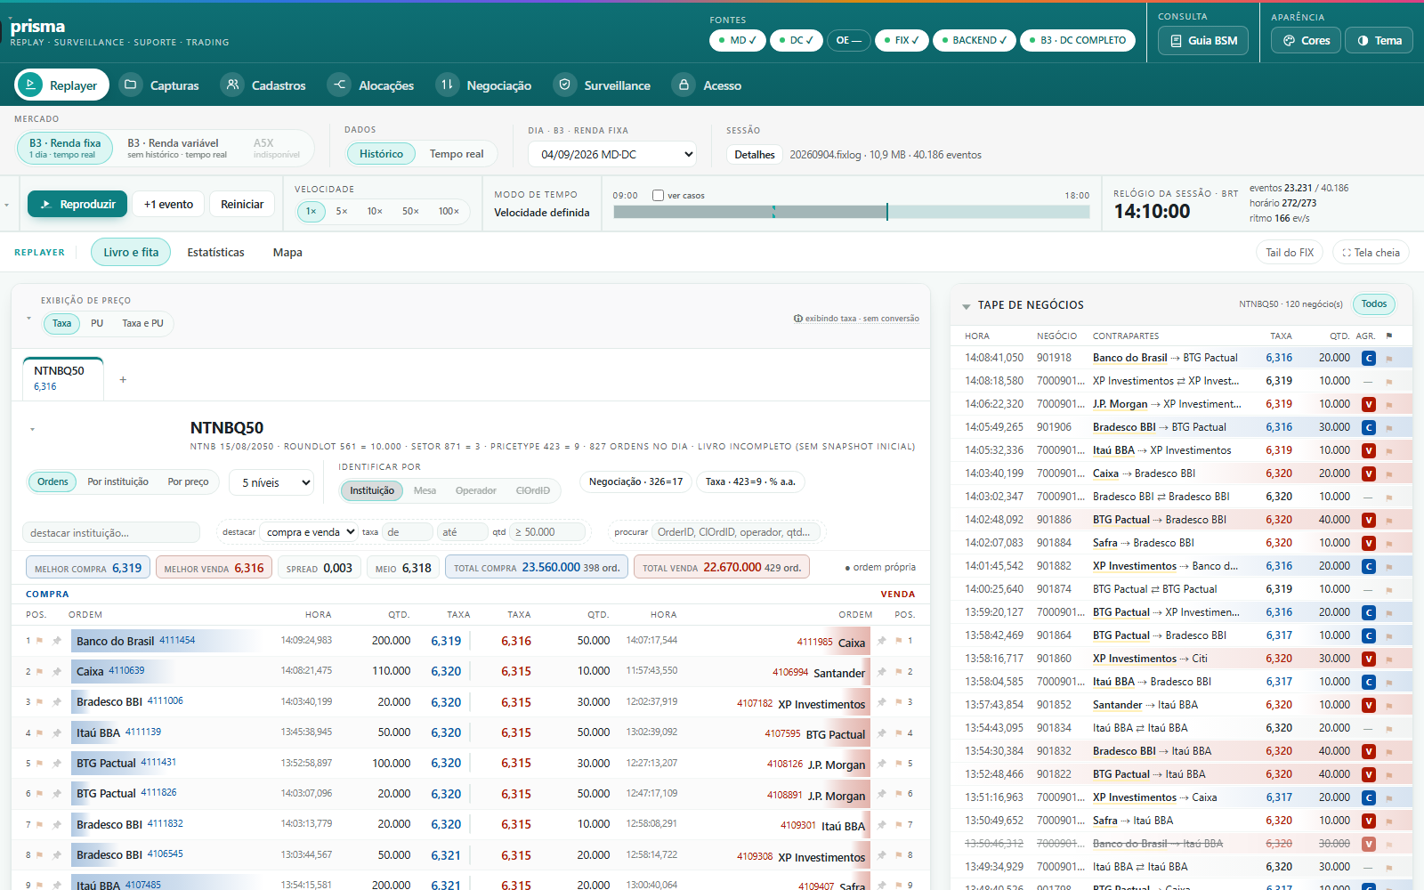Collapse the NTNBQ50 instrument header
The image size is (1424, 890).
tap(32, 429)
